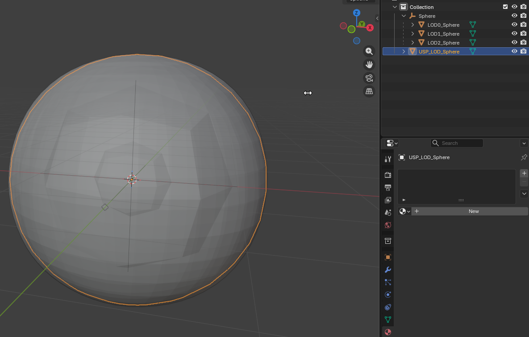
Task: Open the Tool properties tab
Action: (x=387, y=159)
